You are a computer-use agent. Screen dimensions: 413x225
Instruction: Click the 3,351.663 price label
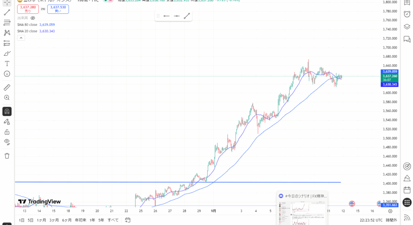[390, 205]
